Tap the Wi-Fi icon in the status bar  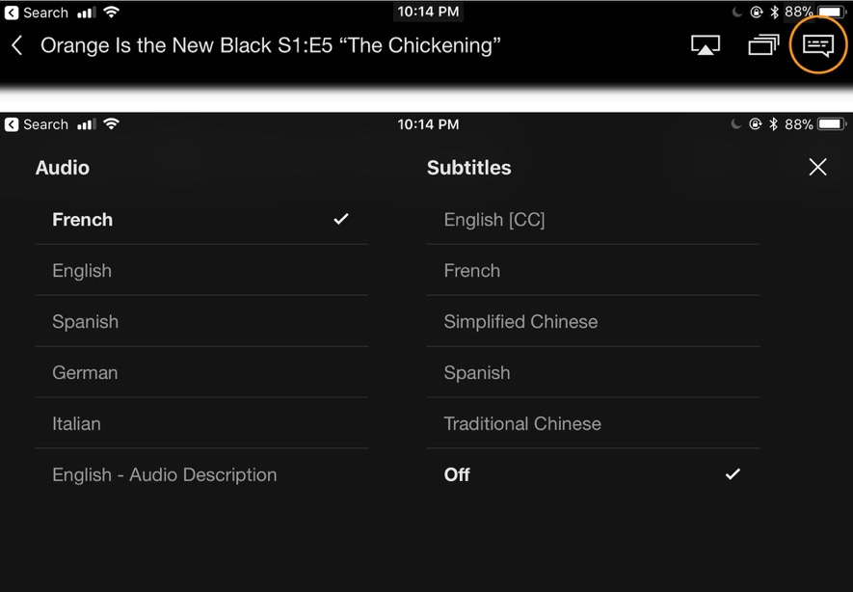point(113,13)
